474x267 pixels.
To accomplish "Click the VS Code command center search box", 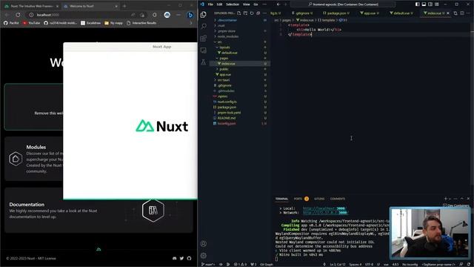I will [343, 4].
